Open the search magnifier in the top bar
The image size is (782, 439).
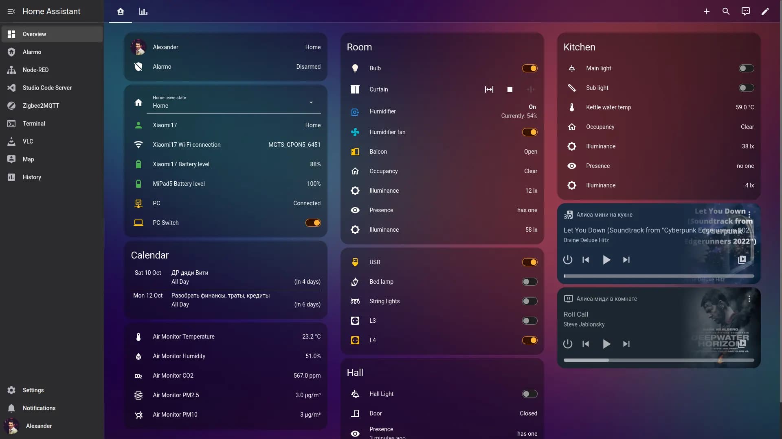(726, 11)
